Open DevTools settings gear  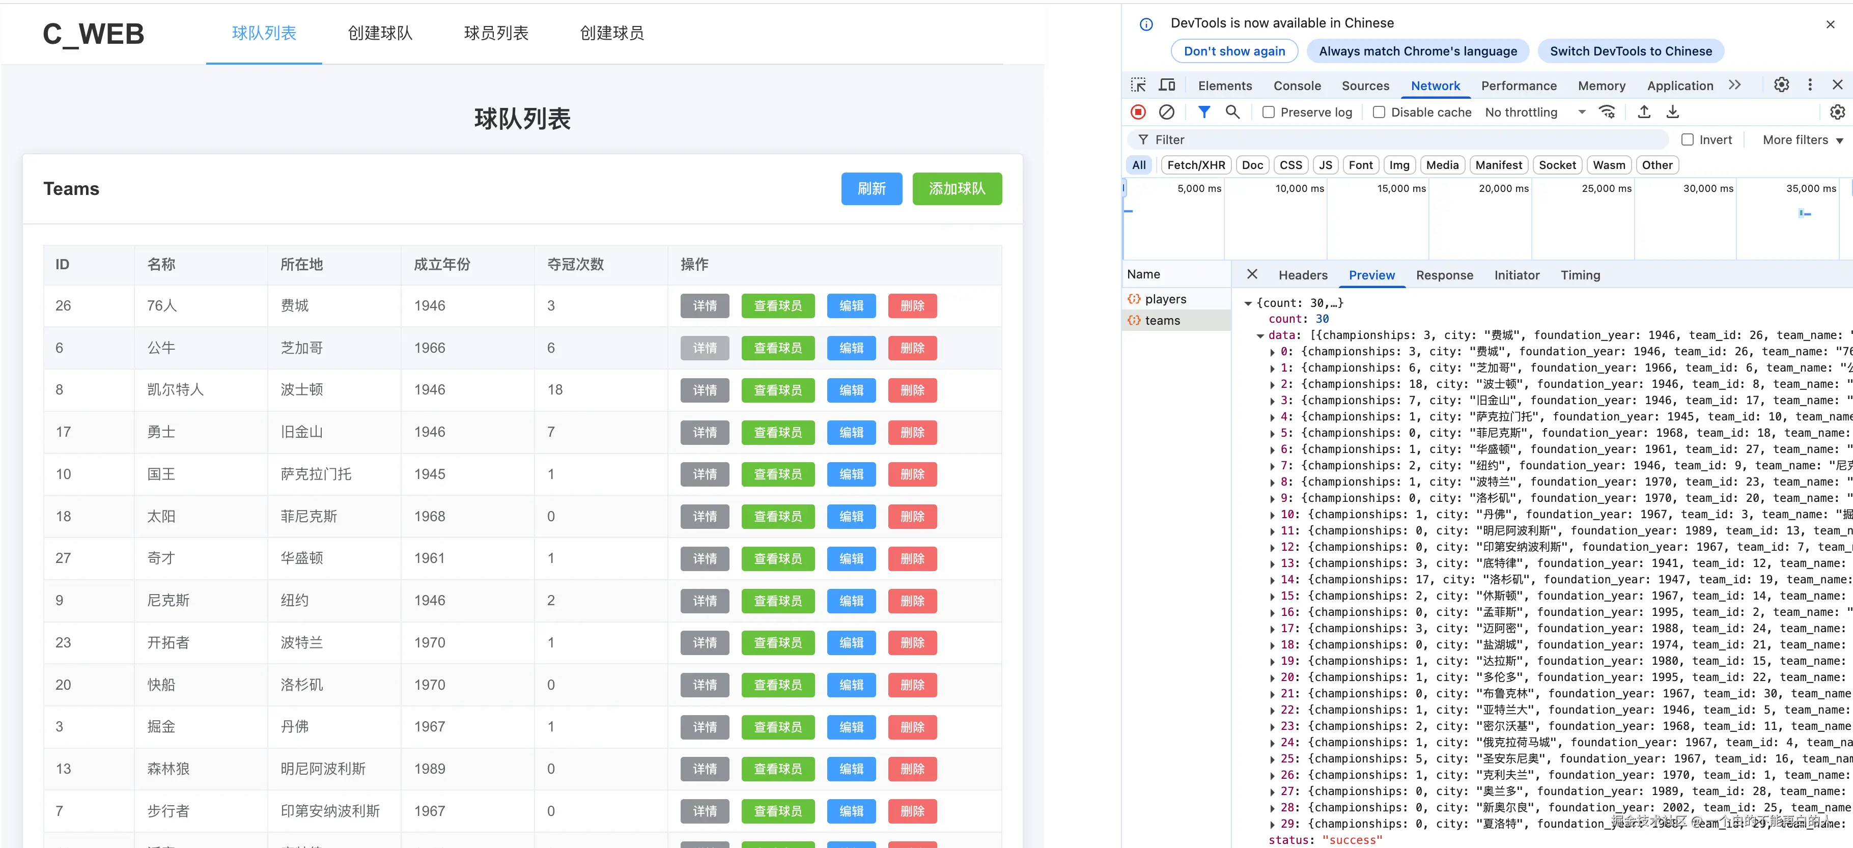pyautogui.click(x=1781, y=85)
